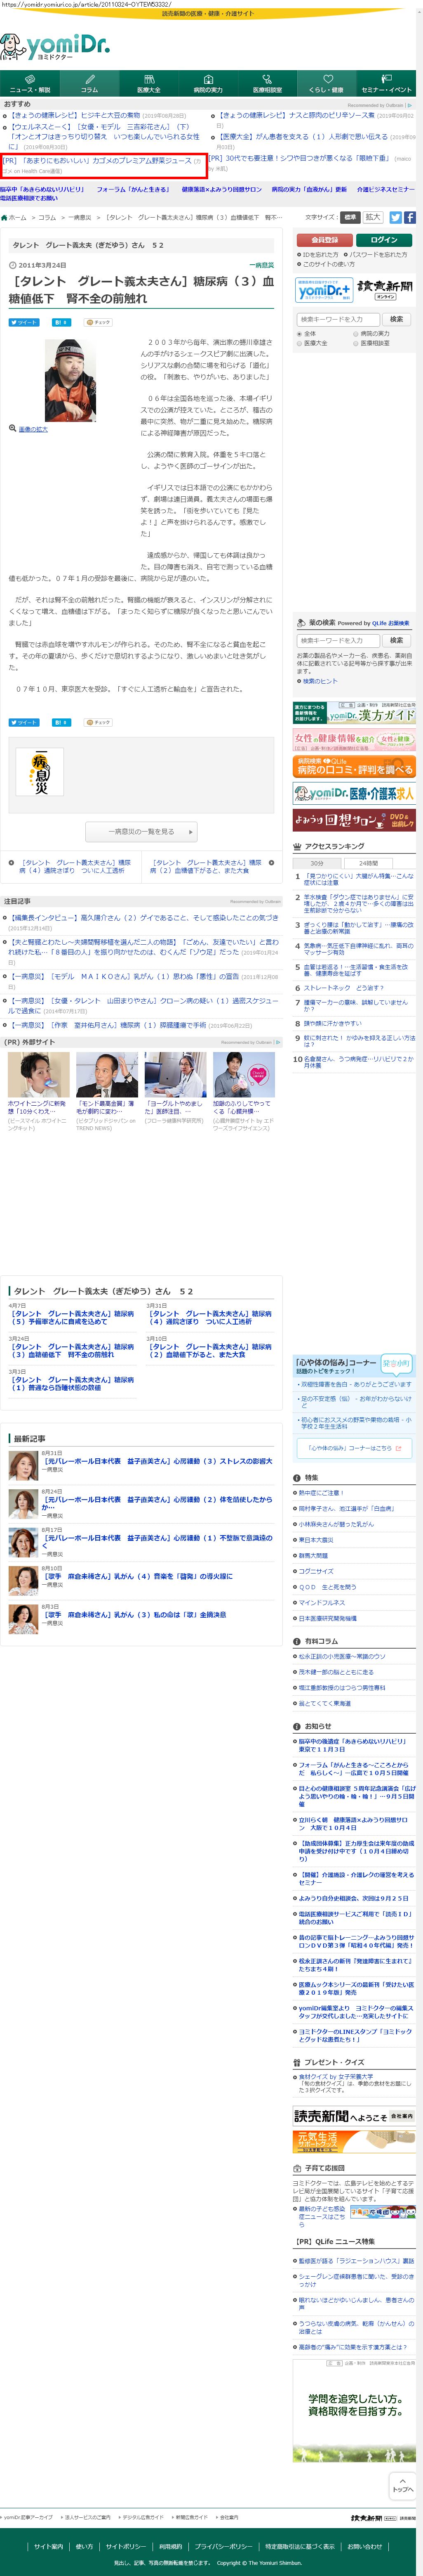Click 病院の口コミ・評判を調べる banner
The width and height of the screenshot is (423, 2576).
354,768
